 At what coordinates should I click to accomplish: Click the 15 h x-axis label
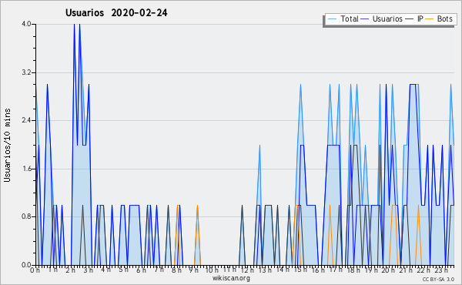(x=300, y=270)
